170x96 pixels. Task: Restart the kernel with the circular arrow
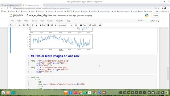(52, 25)
